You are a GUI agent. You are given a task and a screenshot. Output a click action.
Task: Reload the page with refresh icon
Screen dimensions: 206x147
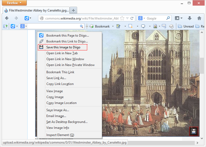[x=132, y=18]
